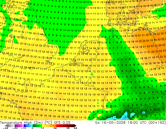Click the small green patch amid yellow map center
Image resolution: width=166 pixels, height=129 pixels.
[x=92, y=74]
